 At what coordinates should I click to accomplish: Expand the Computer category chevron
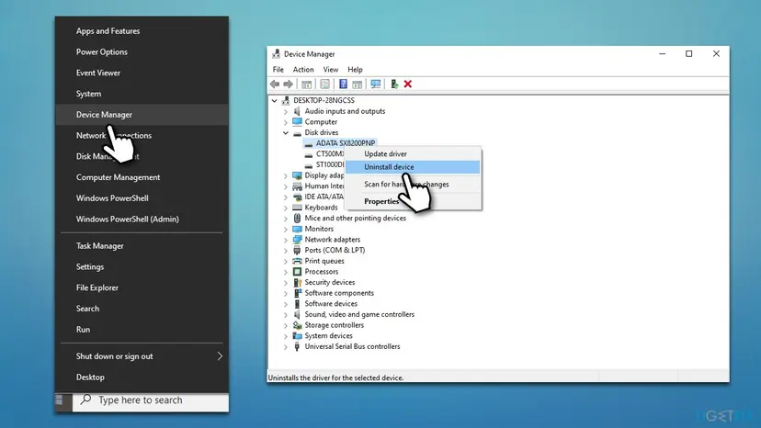coord(285,122)
